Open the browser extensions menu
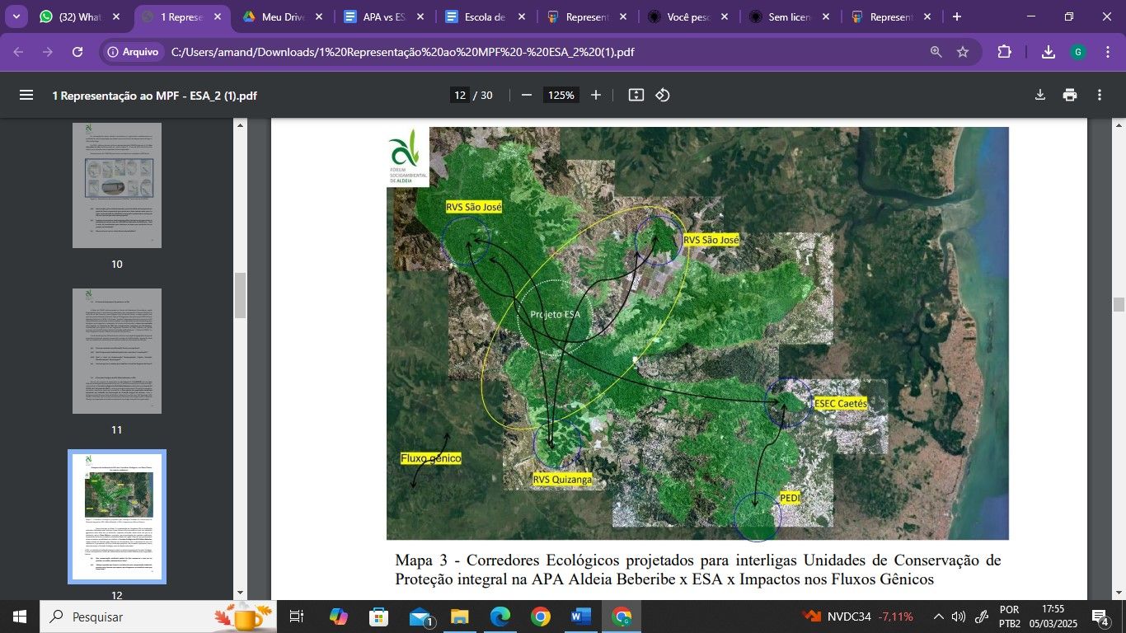The height and width of the screenshot is (633, 1126). click(x=1004, y=52)
